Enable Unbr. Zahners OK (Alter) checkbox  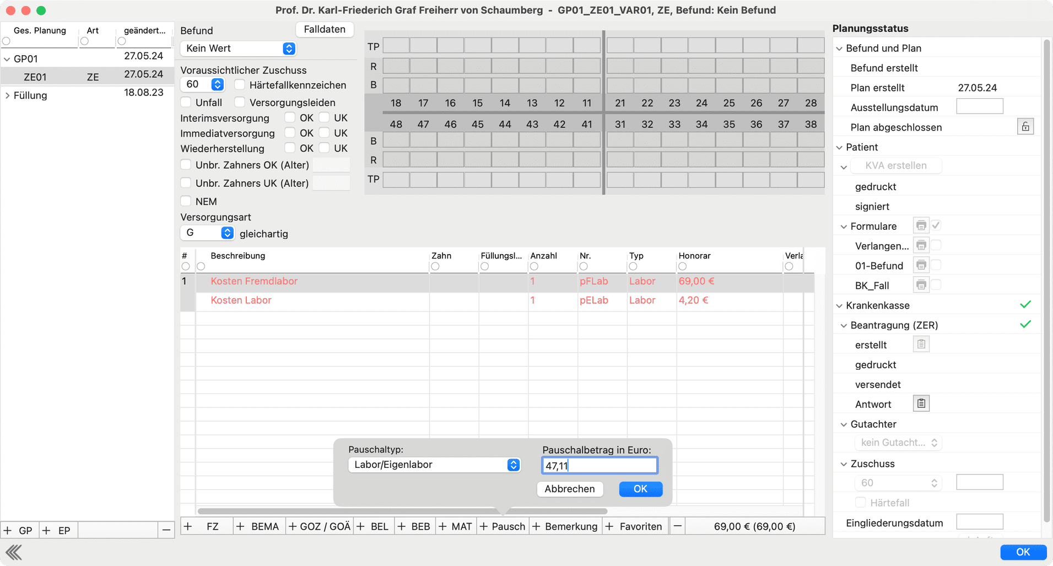(186, 165)
